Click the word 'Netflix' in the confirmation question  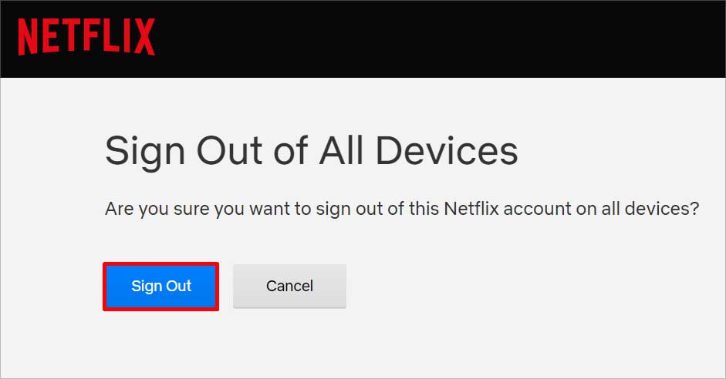coord(471,209)
